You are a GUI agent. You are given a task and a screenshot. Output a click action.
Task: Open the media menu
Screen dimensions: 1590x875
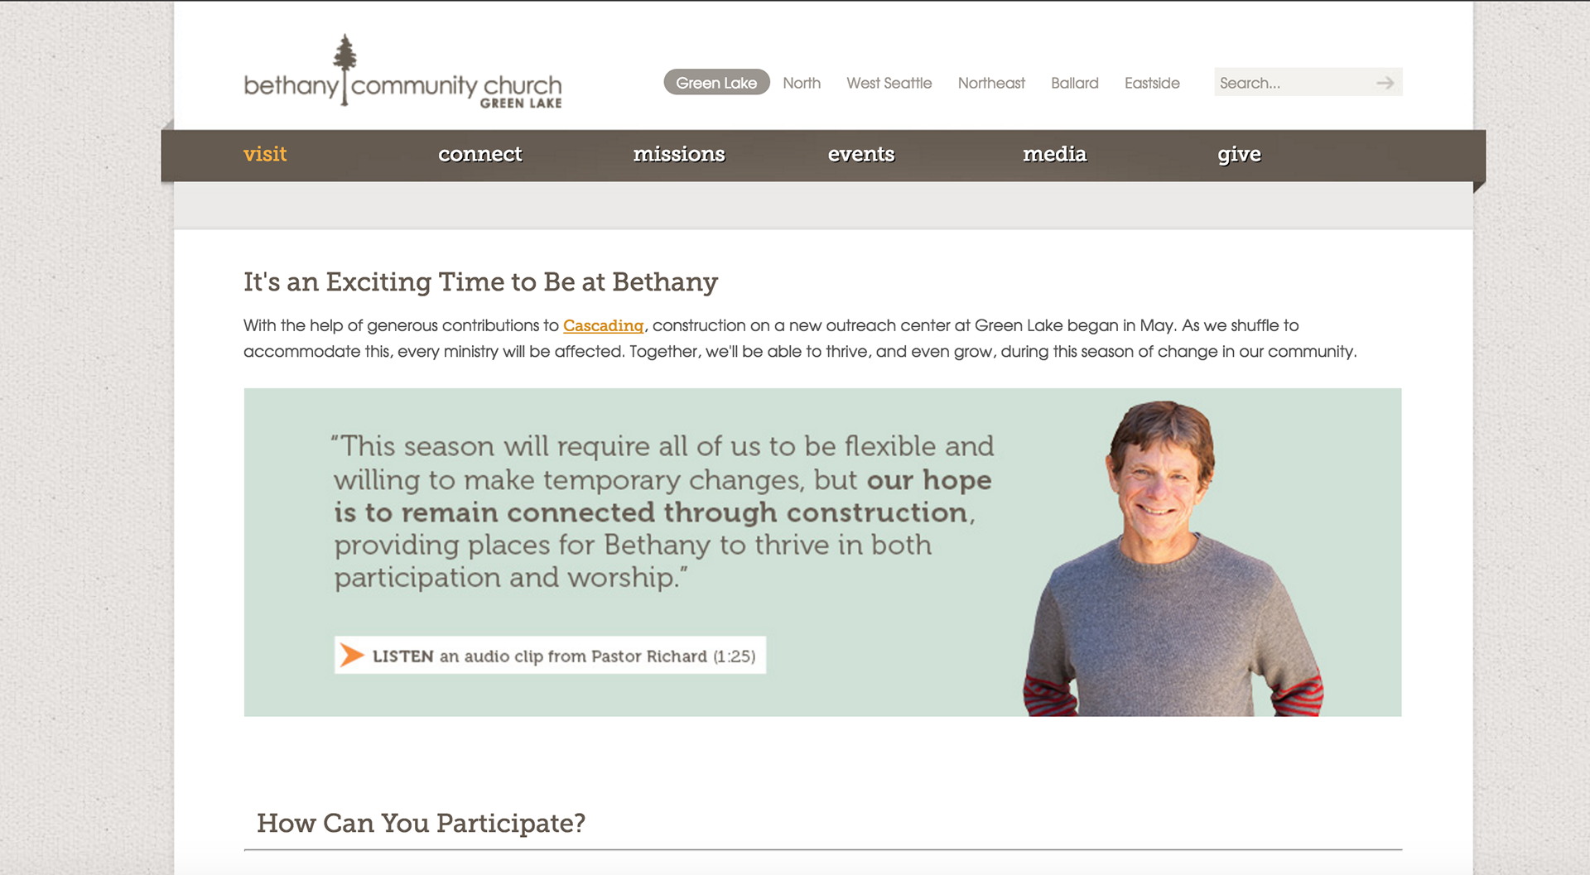(x=1054, y=154)
